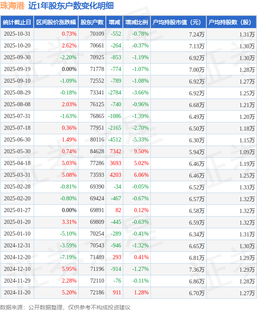Click the 2024-11-20 date cell

[x=17, y=293]
